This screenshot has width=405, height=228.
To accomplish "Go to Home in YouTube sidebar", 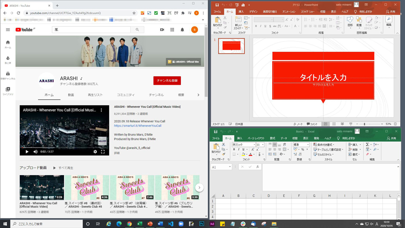I will click(x=8, y=44).
